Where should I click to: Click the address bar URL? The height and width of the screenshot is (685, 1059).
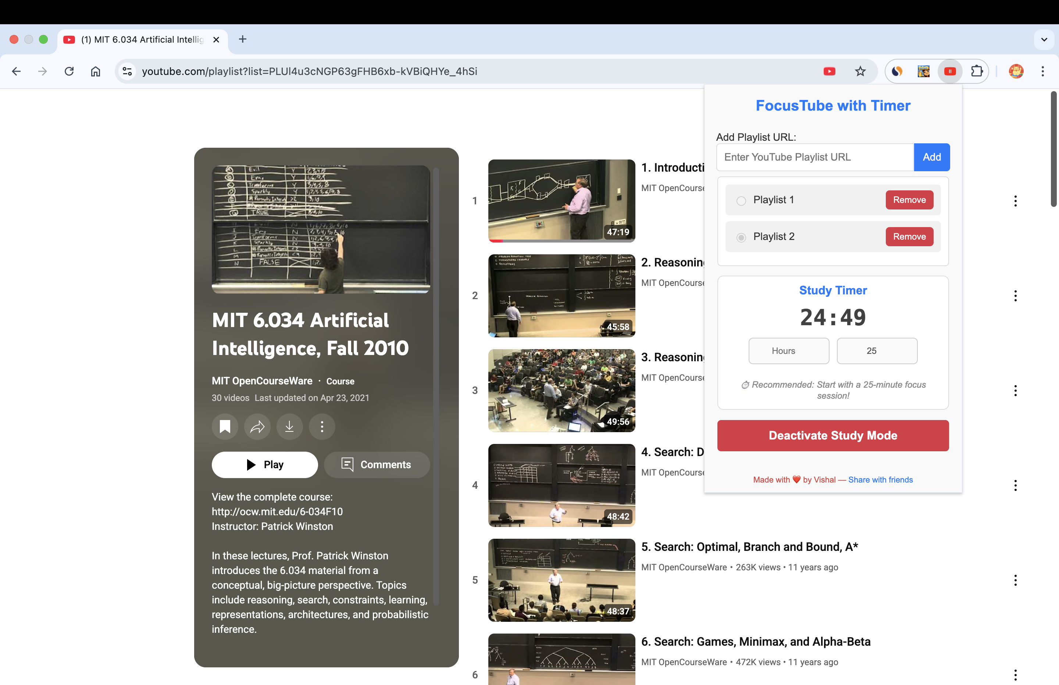click(309, 71)
